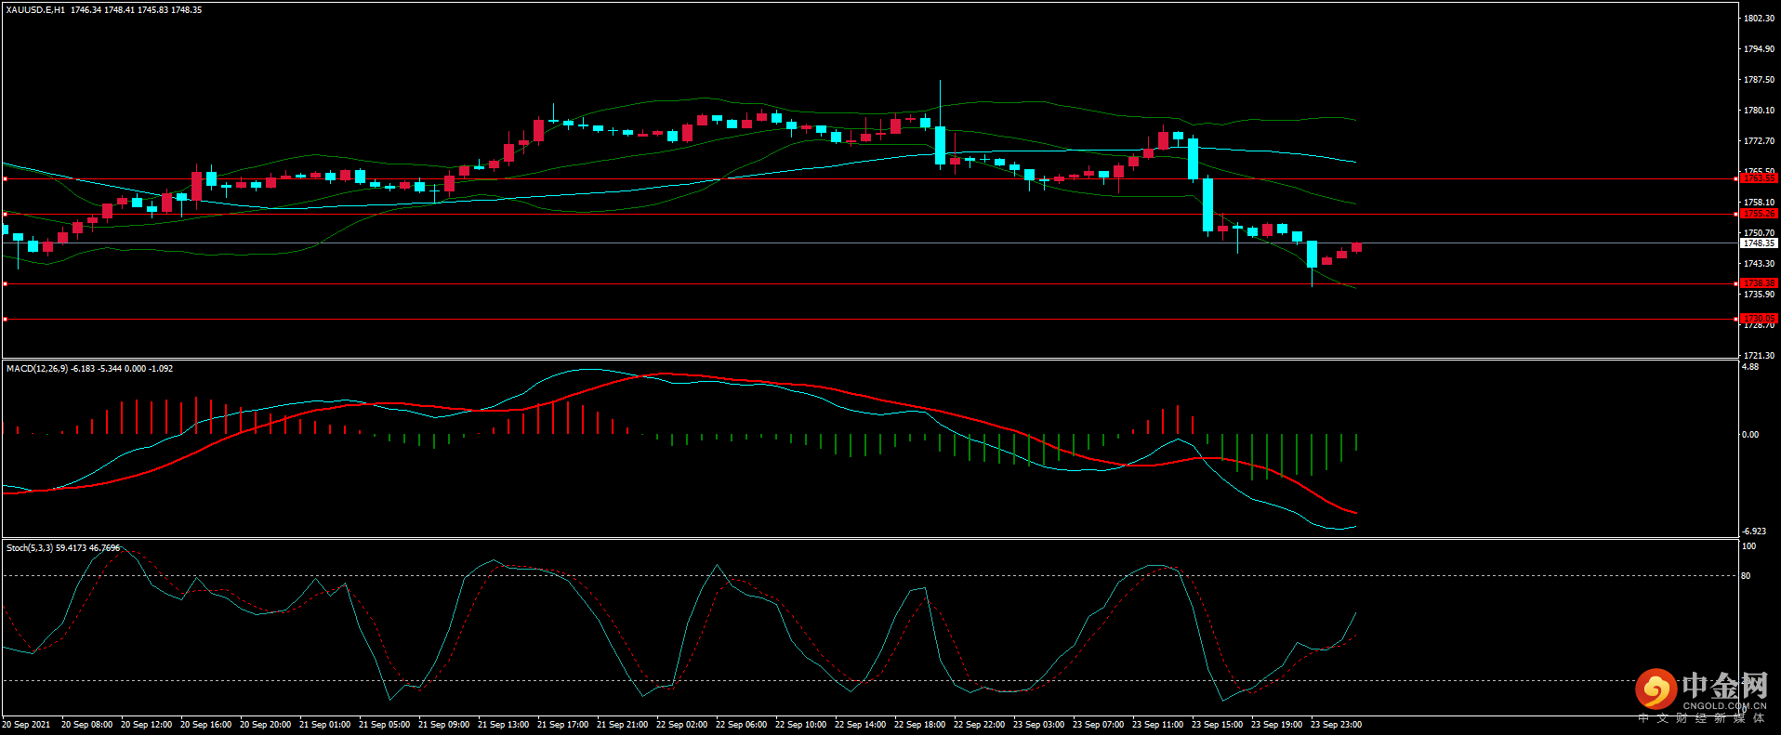The height and width of the screenshot is (735, 1781).
Task: Click the MACD 4.88 scale label
Action: 1749,367
